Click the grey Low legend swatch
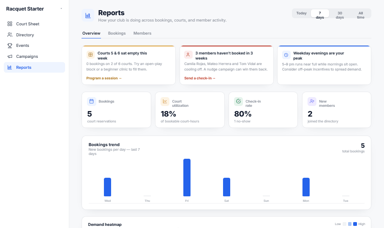The image size is (384, 228). click(345, 224)
